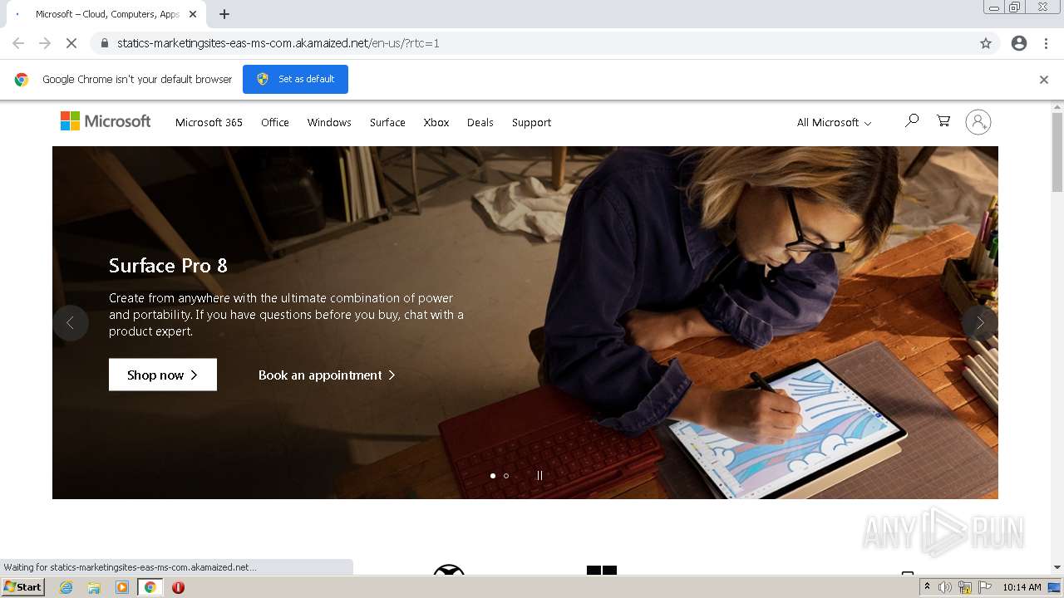The width and height of the screenshot is (1064, 598).
Task: Click Book an appointment link
Action: 327,375
